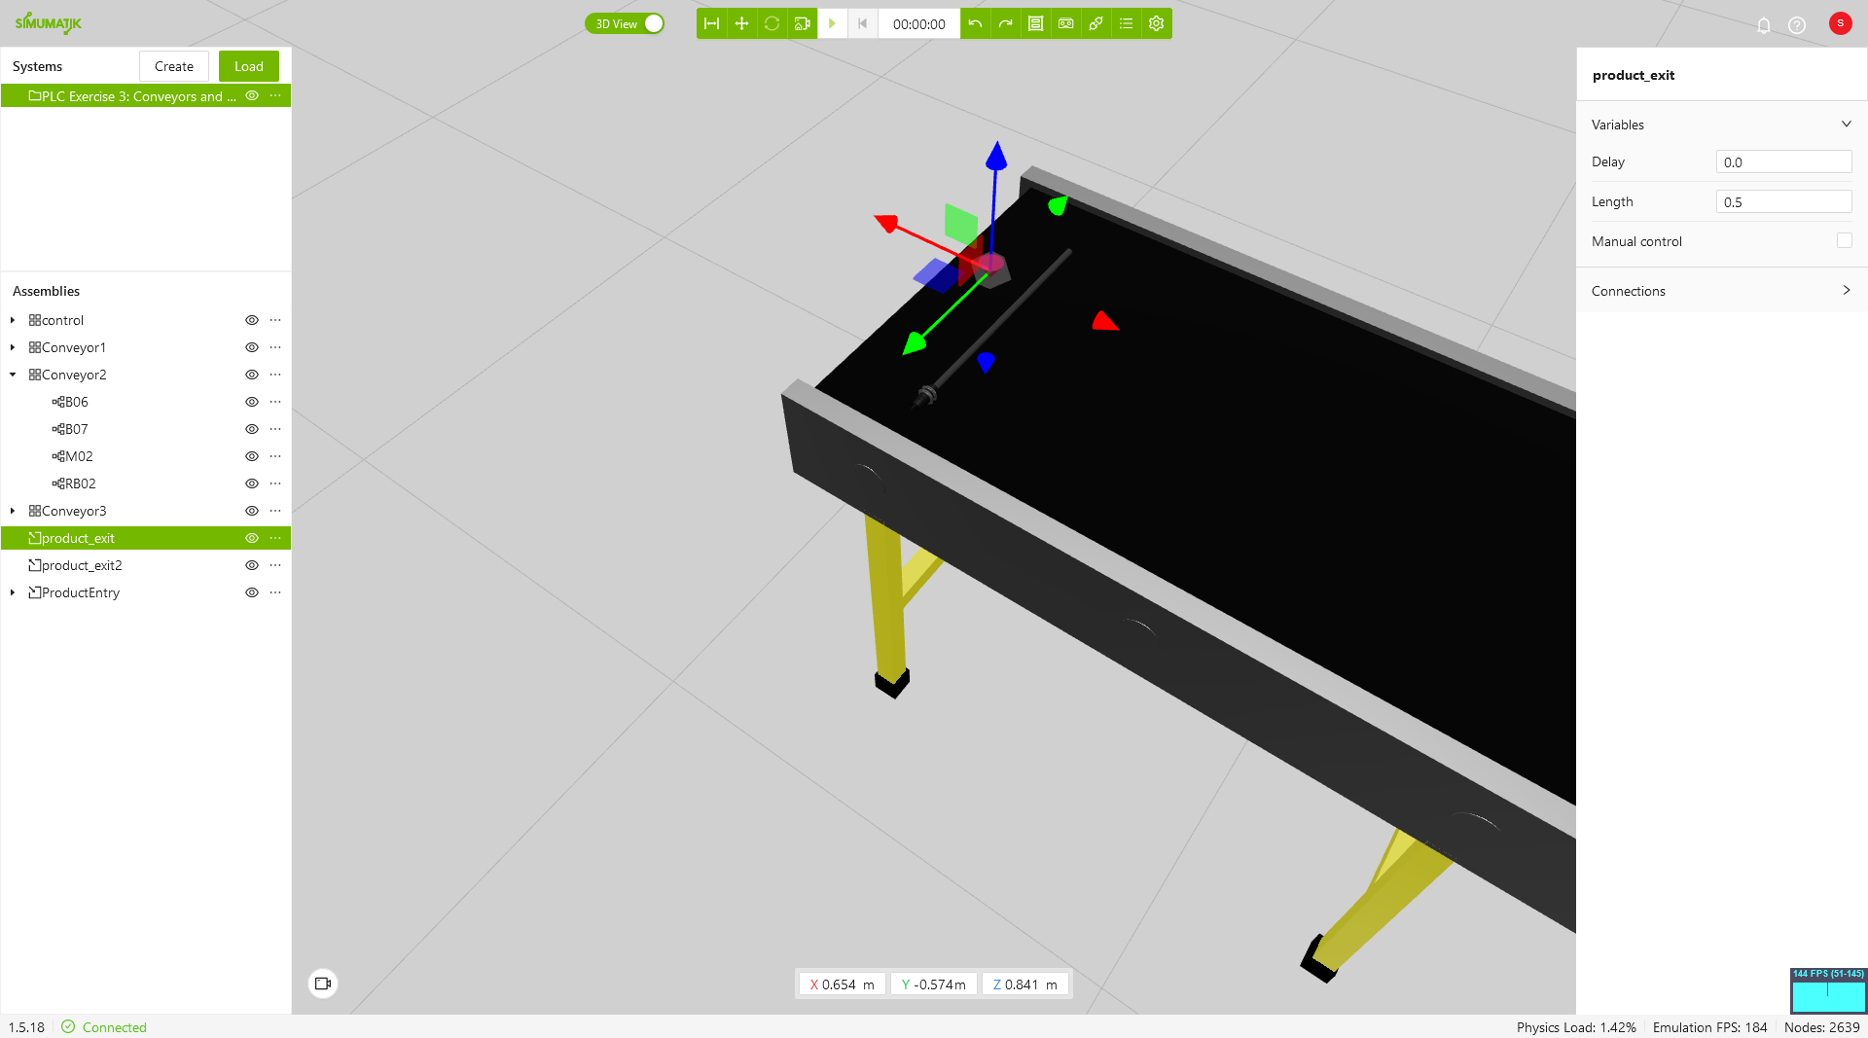Activate the move tool in toolbar
Screen dimensions: 1868x1038
pos(741,23)
